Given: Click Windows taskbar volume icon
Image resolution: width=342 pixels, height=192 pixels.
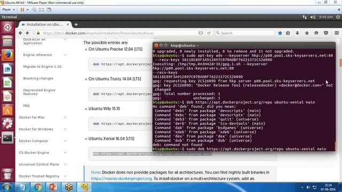Looking at the screenshot, I should [x=308, y=187].
